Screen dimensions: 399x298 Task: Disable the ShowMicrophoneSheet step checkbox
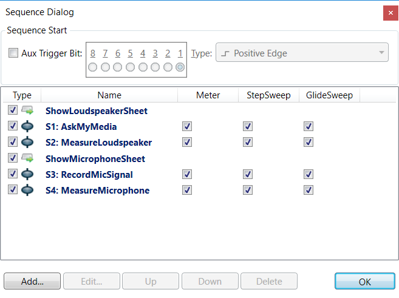coord(13,158)
